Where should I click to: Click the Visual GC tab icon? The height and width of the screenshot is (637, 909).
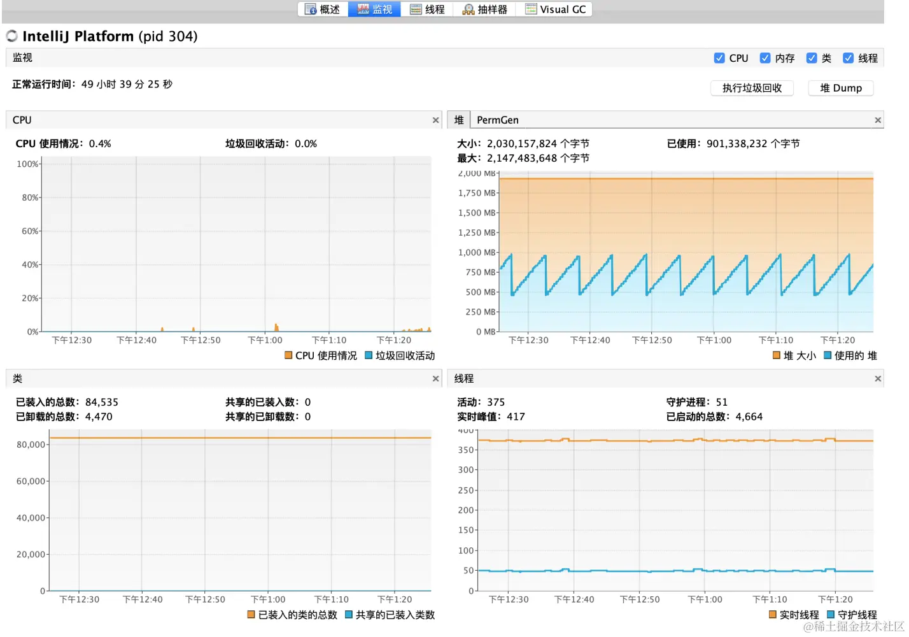(531, 10)
